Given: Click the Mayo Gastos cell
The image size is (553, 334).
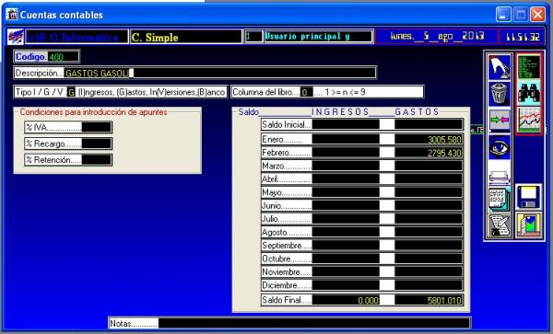Looking at the screenshot, I should pyautogui.click(x=429, y=192).
